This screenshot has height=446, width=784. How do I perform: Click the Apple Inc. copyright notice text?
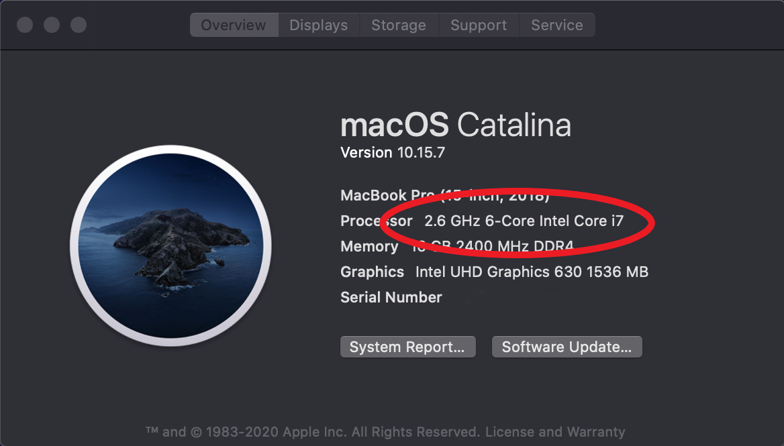313,431
